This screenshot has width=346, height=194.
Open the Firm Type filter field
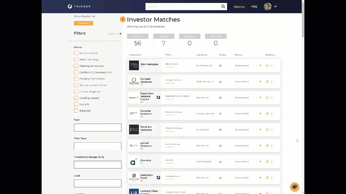(x=98, y=146)
